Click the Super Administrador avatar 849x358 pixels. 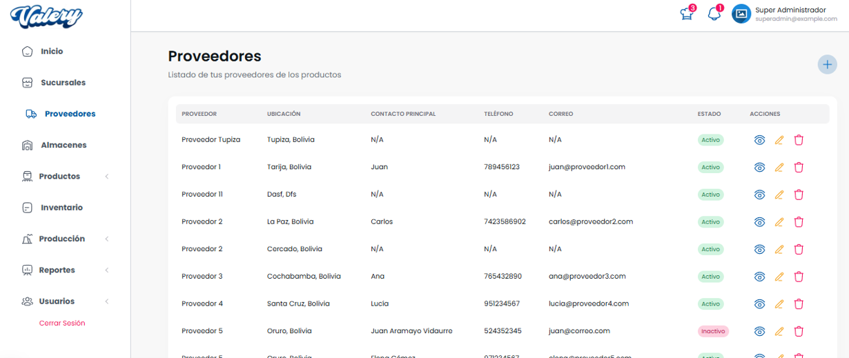coord(741,14)
